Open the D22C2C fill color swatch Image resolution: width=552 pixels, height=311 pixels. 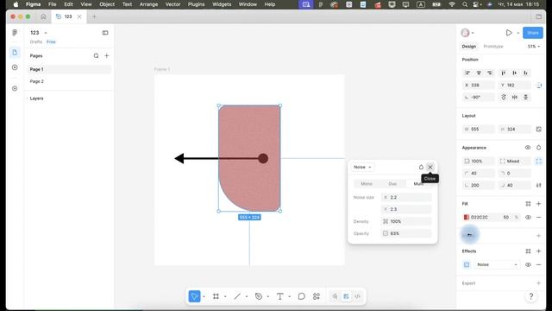click(x=467, y=217)
